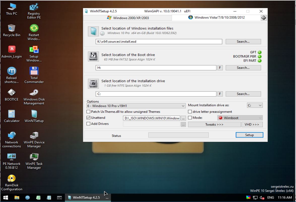Check drive letter preassignment

tap(190, 112)
